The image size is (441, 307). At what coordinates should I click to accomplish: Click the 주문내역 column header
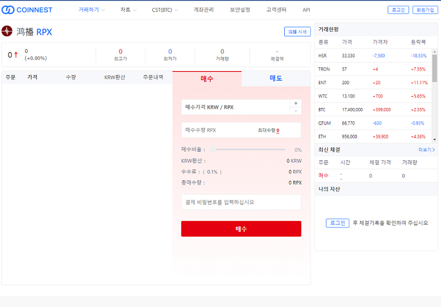(153, 77)
